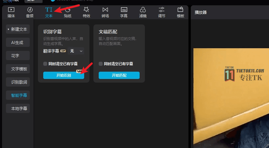The image size is (269, 148).
Task: Click the 开始识别 button
Action: coord(63,75)
